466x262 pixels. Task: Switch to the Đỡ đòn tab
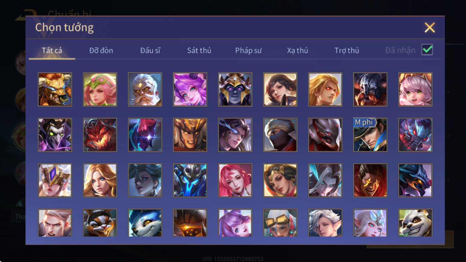pos(101,50)
